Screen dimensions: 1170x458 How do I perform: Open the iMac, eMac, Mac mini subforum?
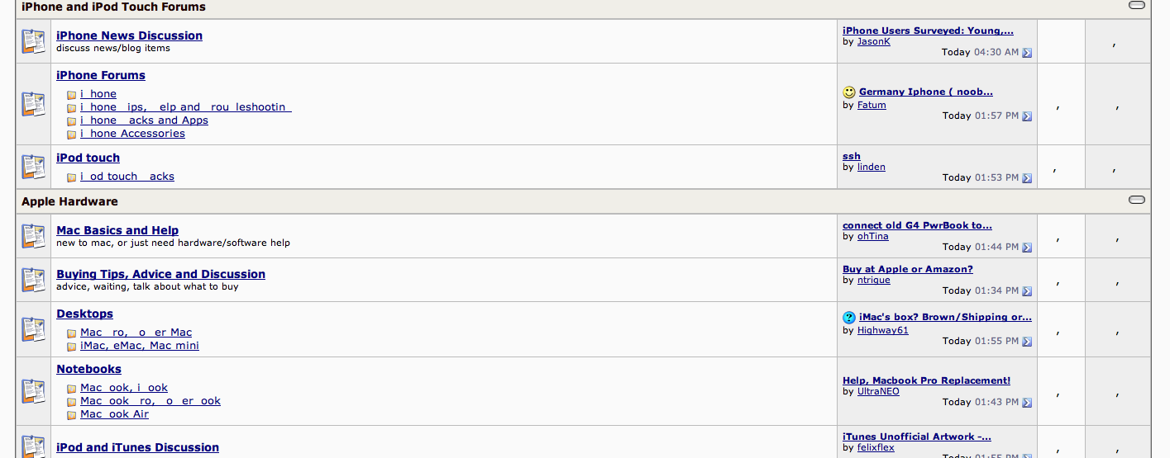[x=140, y=346]
